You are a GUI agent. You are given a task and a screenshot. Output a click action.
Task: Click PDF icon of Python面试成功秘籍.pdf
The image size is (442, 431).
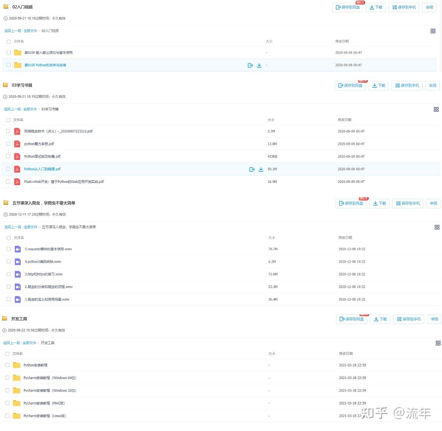click(x=17, y=156)
